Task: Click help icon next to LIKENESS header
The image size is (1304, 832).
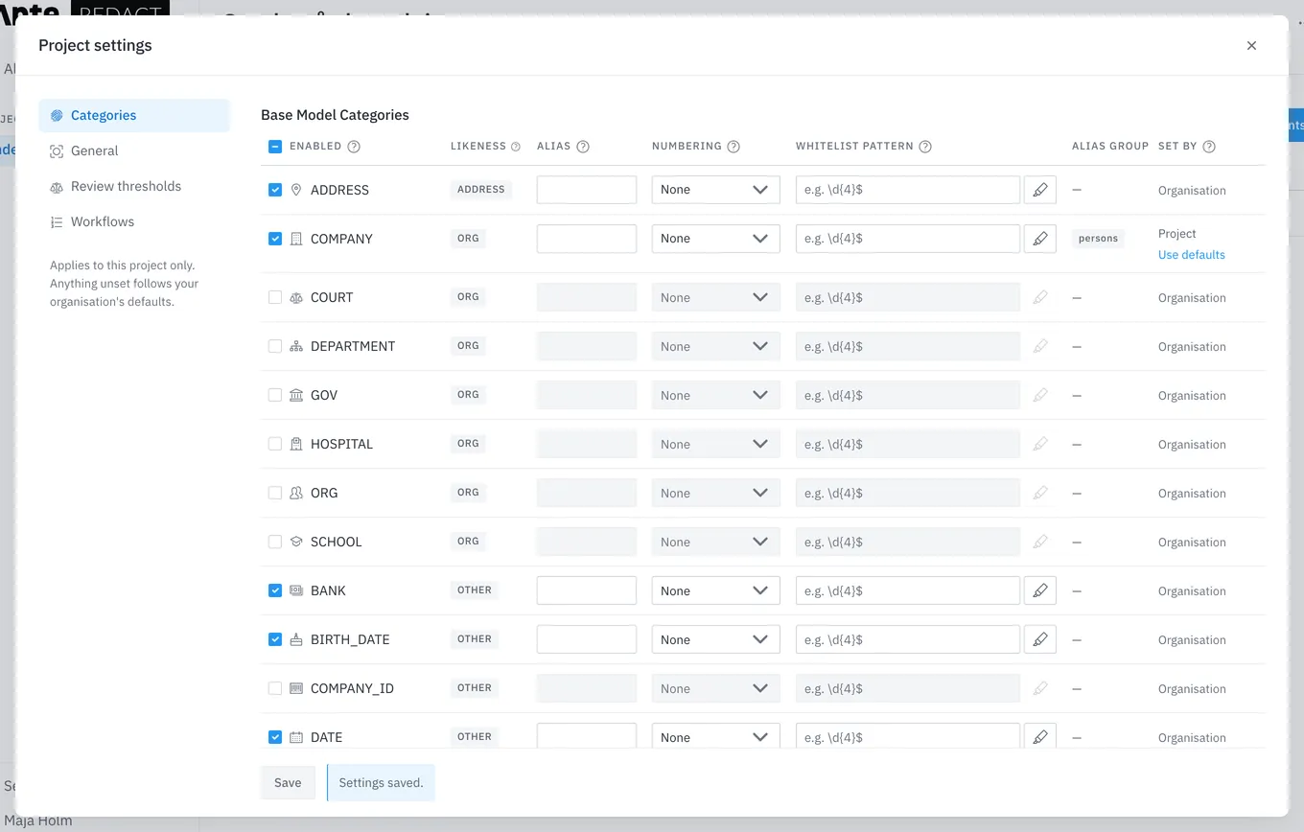Action: [516, 147]
